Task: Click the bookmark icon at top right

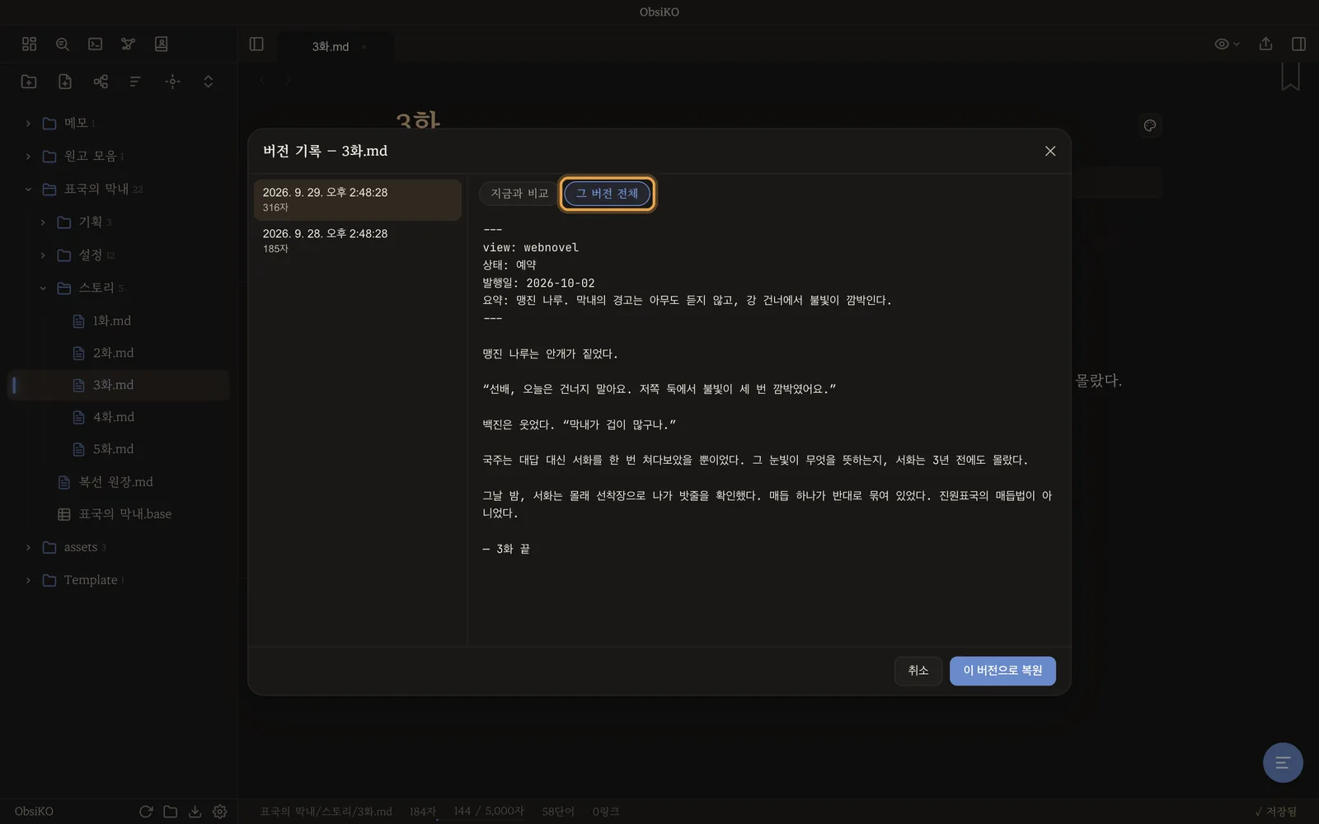Action: [x=1290, y=77]
